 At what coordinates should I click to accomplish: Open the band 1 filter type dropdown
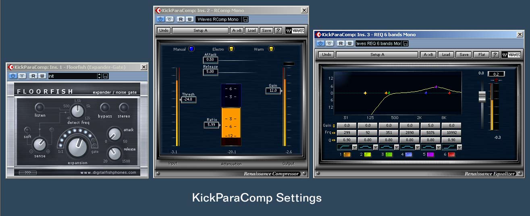pyautogui.click(x=355, y=148)
